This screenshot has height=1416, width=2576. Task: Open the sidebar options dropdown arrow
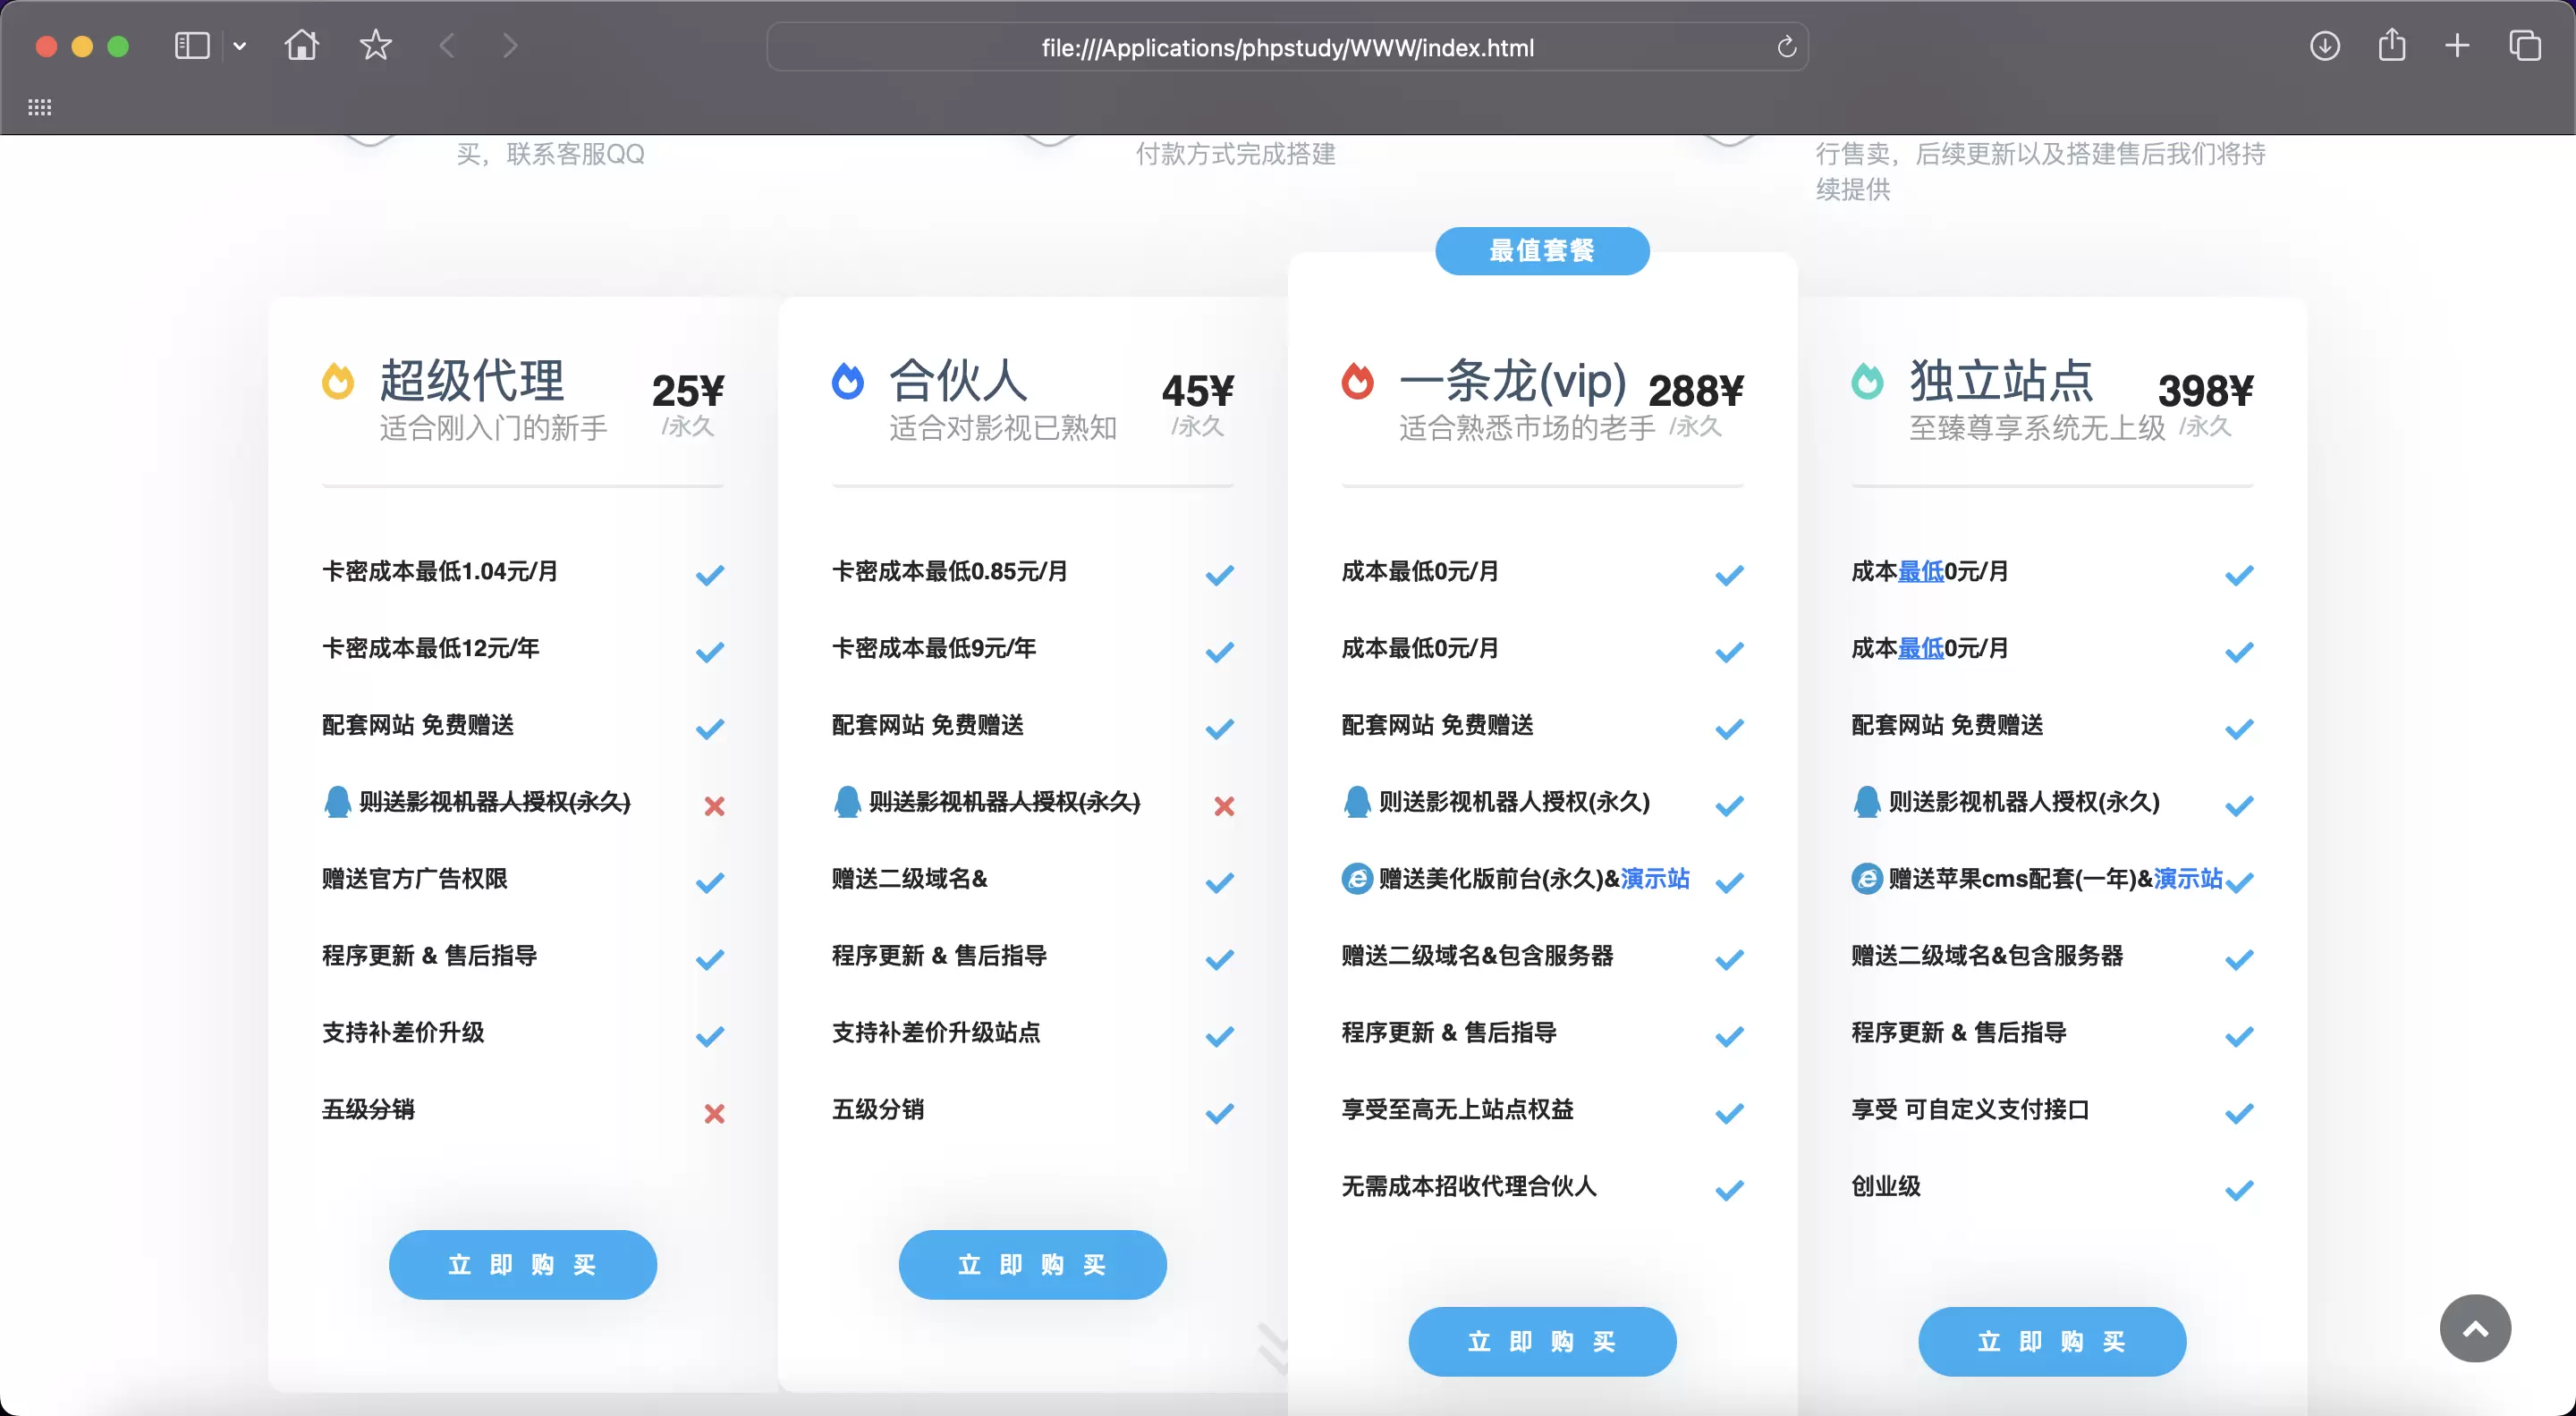(239, 46)
